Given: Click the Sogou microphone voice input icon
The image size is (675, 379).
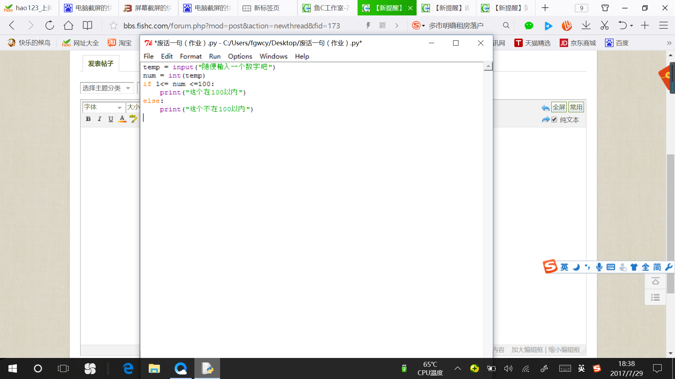Looking at the screenshot, I should pos(599,267).
